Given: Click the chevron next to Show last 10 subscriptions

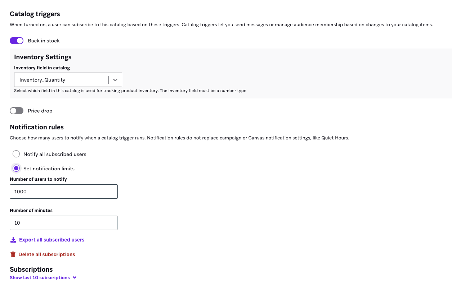Looking at the screenshot, I should (x=75, y=277).
